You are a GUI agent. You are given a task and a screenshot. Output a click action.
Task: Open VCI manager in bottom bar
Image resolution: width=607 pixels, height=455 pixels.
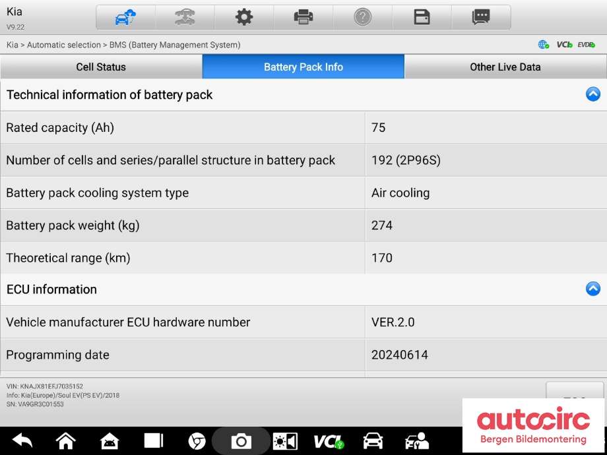coord(329,441)
